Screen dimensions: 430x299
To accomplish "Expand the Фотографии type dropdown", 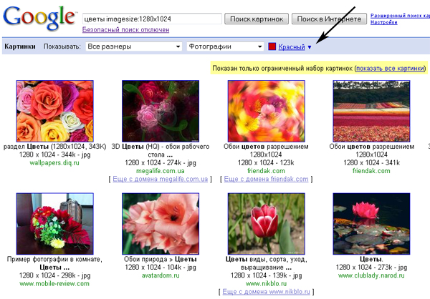I will click(x=225, y=46).
